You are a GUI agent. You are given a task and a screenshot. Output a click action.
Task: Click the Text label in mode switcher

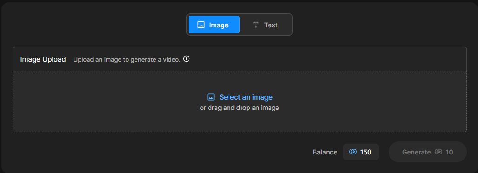point(271,25)
